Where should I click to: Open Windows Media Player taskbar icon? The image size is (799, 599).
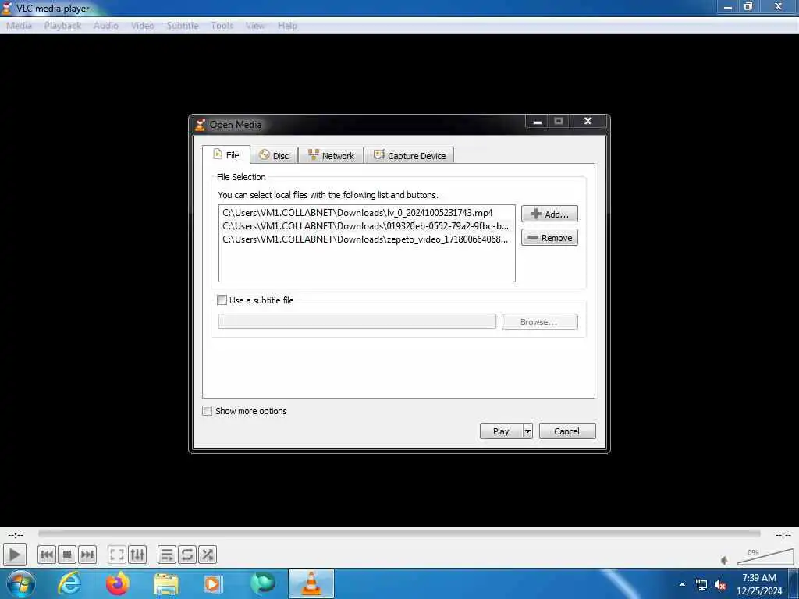[213, 584]
